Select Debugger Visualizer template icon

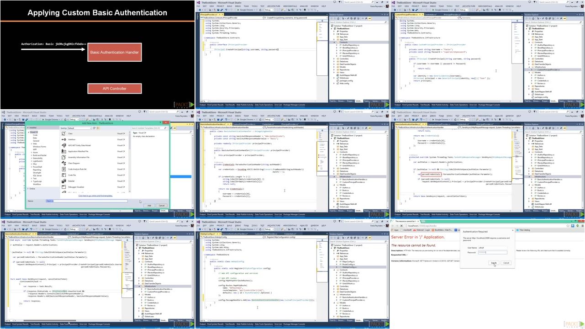pos(63,187)
